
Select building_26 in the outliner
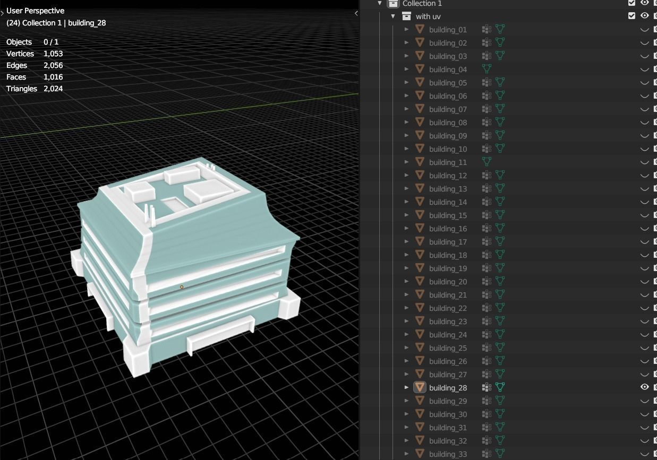tap(448, 361)
